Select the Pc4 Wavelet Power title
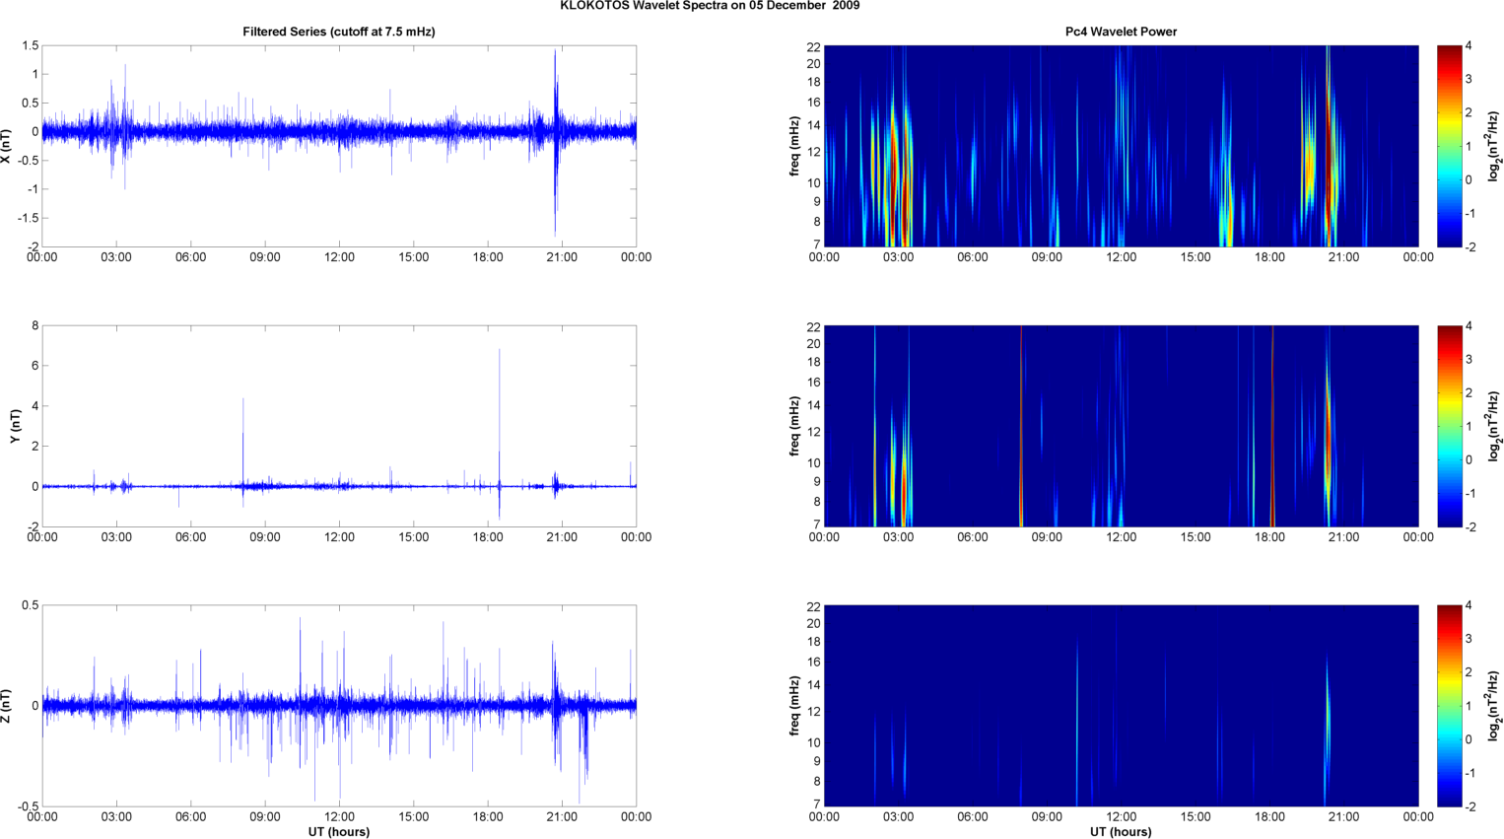This screenshot has height=839, width=1504. pos(1121,32)
